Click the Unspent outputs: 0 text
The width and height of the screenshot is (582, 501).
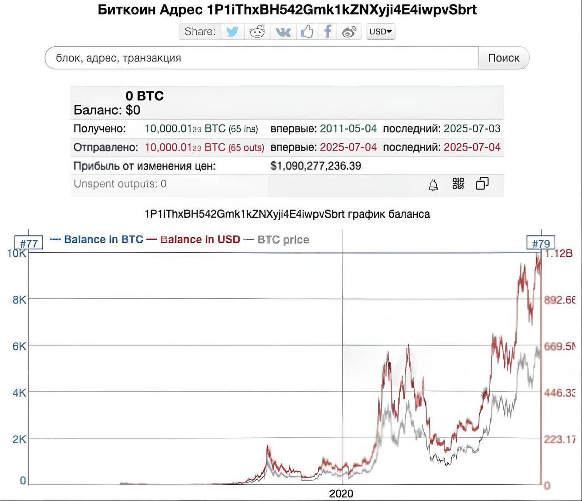tap(120, 184)
